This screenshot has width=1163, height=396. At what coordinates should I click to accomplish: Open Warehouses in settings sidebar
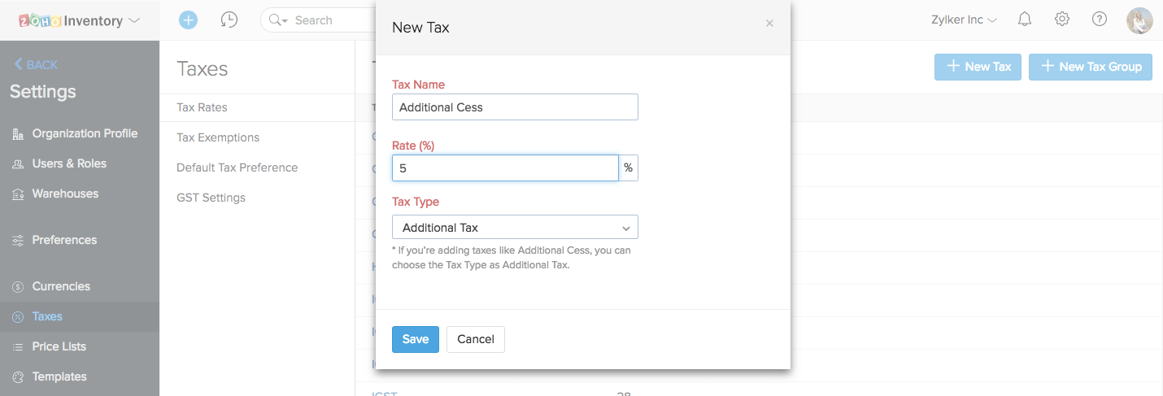click(x=65, y=194)
